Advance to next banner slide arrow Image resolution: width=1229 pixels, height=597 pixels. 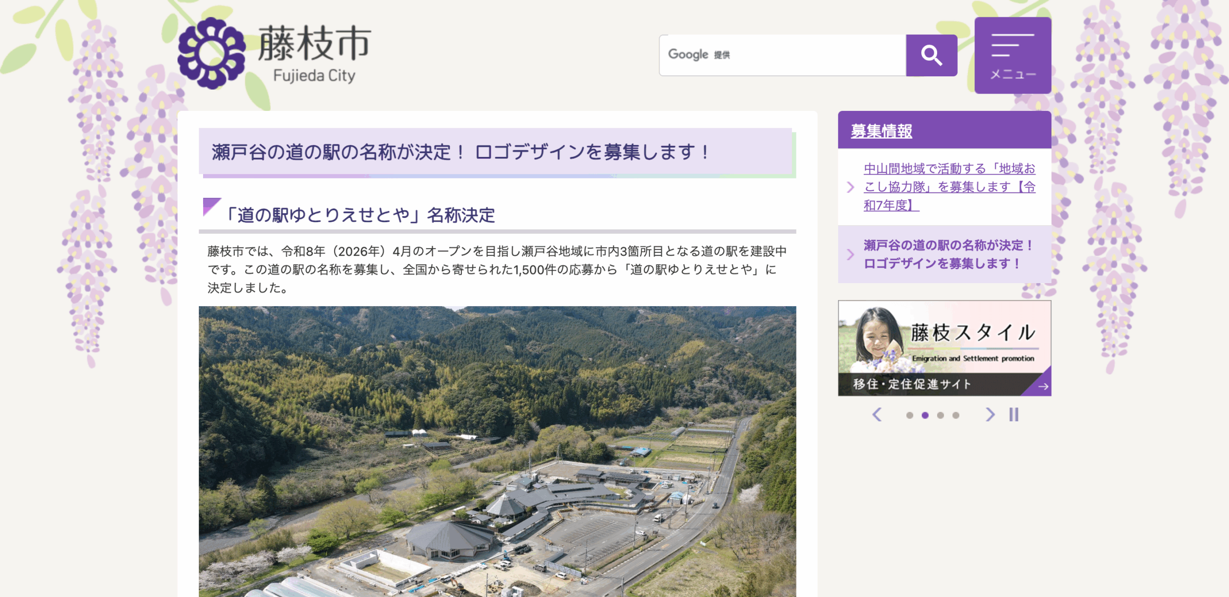pyautogui.click(x=990, y=415)
